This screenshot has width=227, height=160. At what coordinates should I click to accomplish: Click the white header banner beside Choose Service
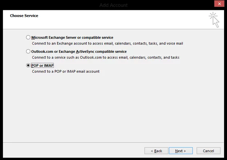pos(116,20)
